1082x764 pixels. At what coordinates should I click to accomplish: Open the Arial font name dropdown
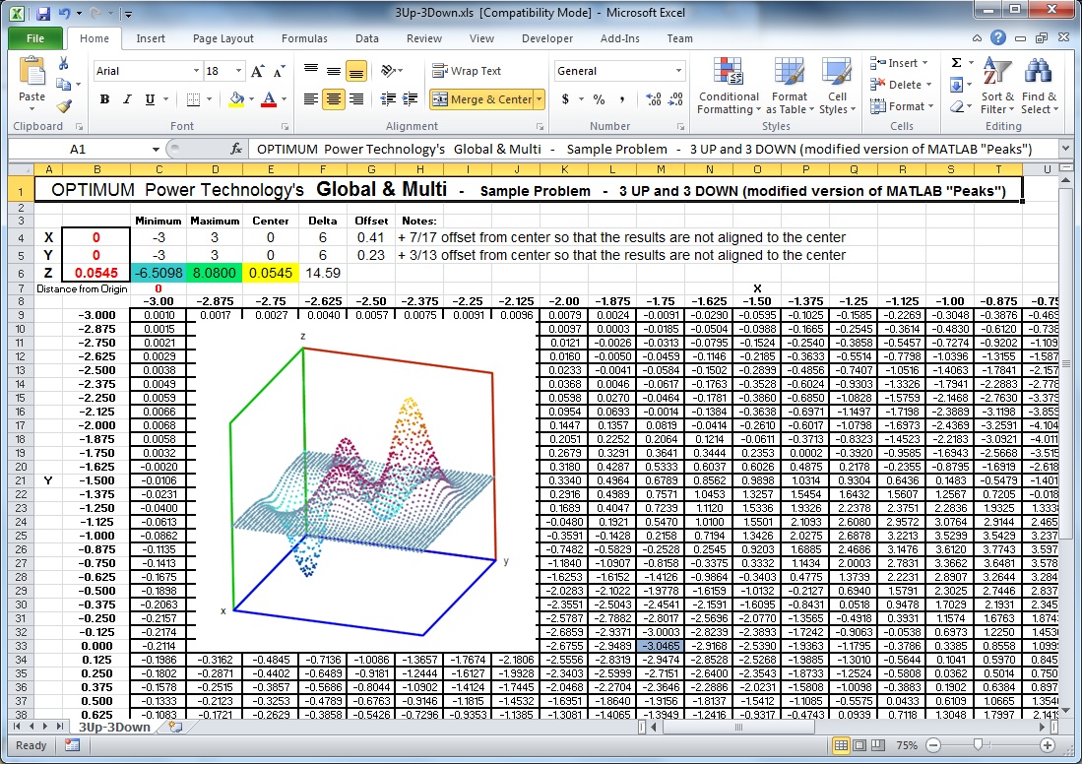pyautogui.click(x=196, y=71)
